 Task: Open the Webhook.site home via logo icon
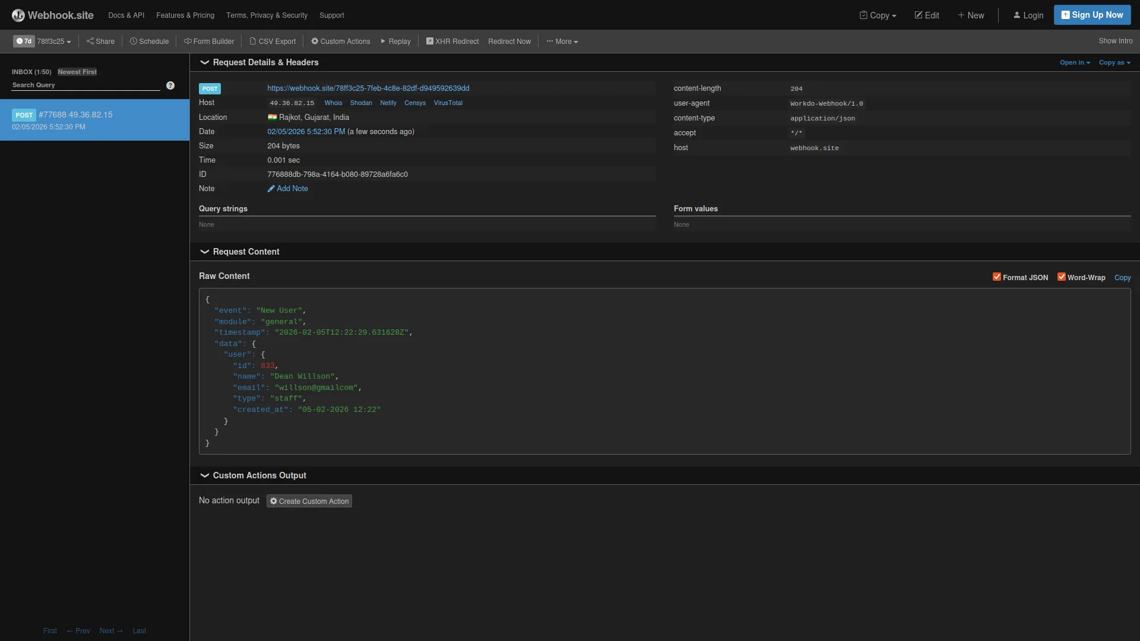[18, 15]
